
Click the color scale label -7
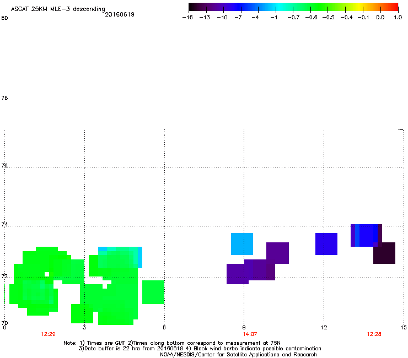[238, 18]
